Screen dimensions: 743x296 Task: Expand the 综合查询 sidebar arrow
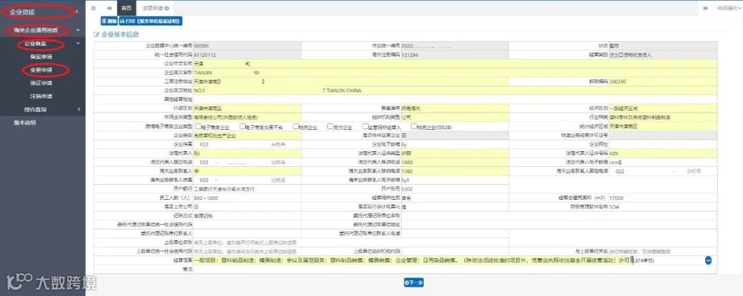coord(78,109)
